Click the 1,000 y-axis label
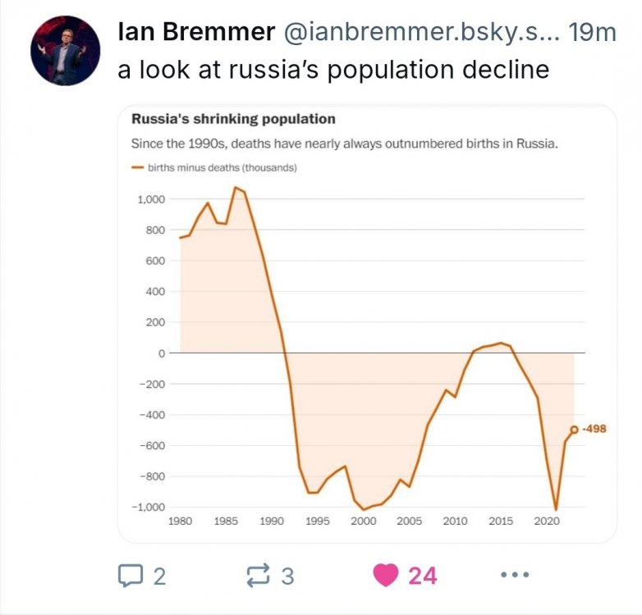Viewport: 642px width, 615px height. pos(152,199)
